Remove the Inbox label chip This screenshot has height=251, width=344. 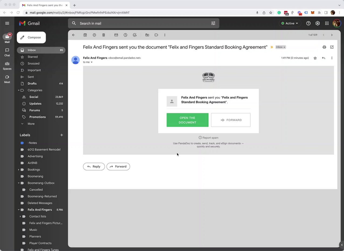284,47
